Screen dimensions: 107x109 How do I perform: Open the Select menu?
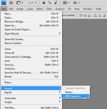coord(40,9)
